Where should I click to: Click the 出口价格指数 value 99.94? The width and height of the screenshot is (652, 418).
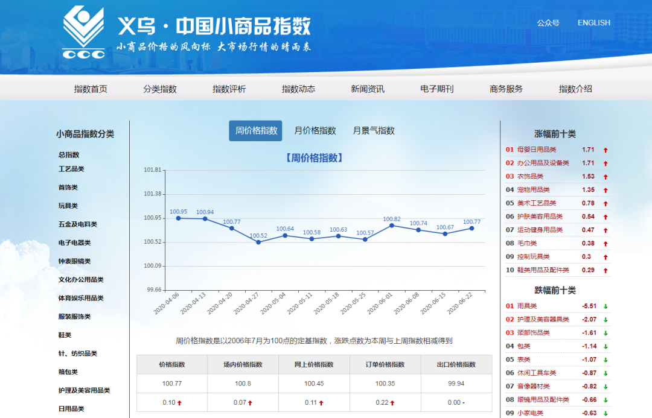click(x=456, y=384)
